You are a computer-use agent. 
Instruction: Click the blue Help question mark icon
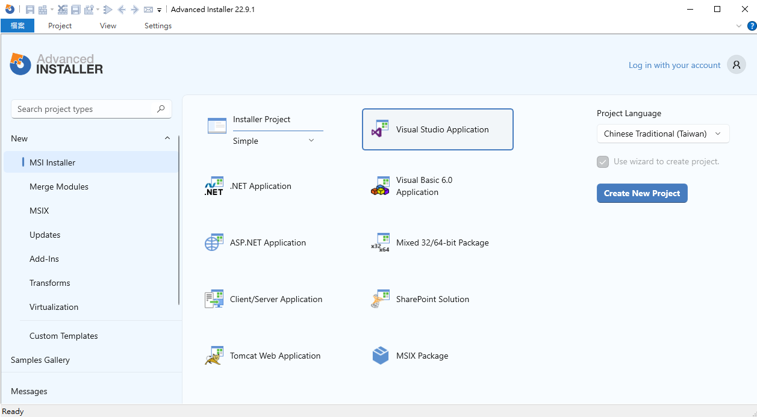click(752, 26)
